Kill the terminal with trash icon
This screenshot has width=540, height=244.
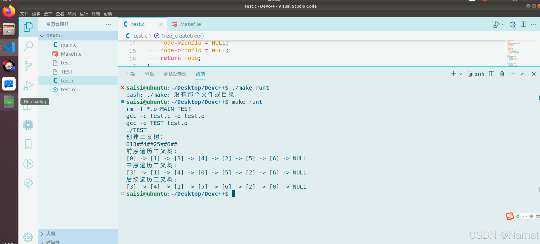pos(502,74)
